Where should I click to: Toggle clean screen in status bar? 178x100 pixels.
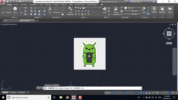(x=173, y=93)
